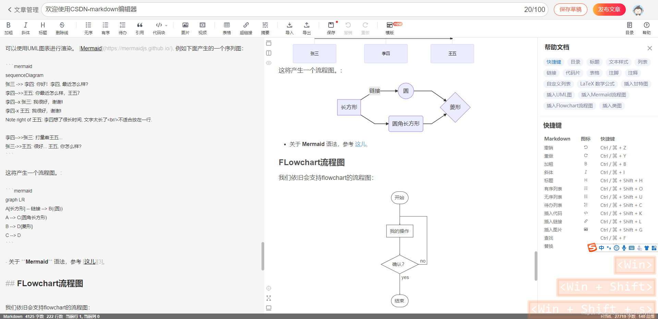Switch to the single-pane editor layout icon
Image resolution: width=658 pixels, height=319 pixels.
[x=269, y=43]
